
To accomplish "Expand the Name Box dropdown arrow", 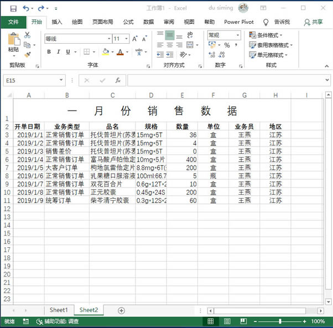I will 61,80.
